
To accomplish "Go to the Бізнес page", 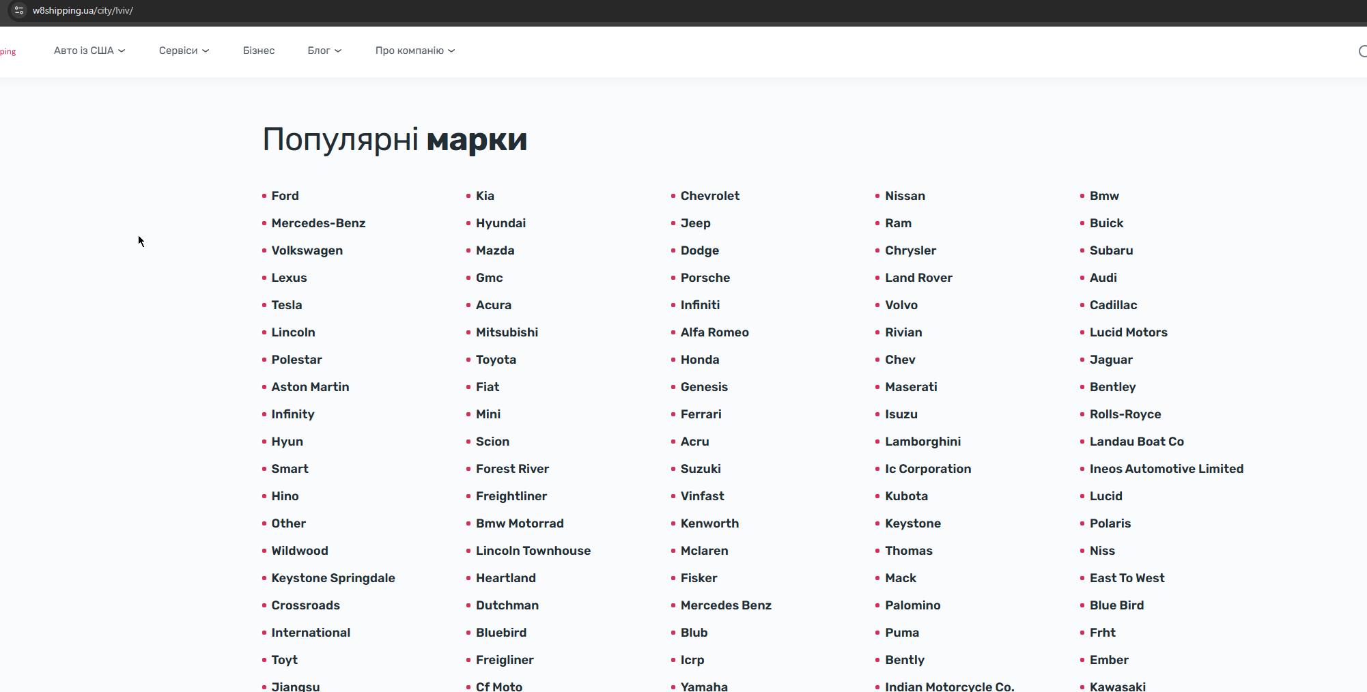I will point(259,51).
